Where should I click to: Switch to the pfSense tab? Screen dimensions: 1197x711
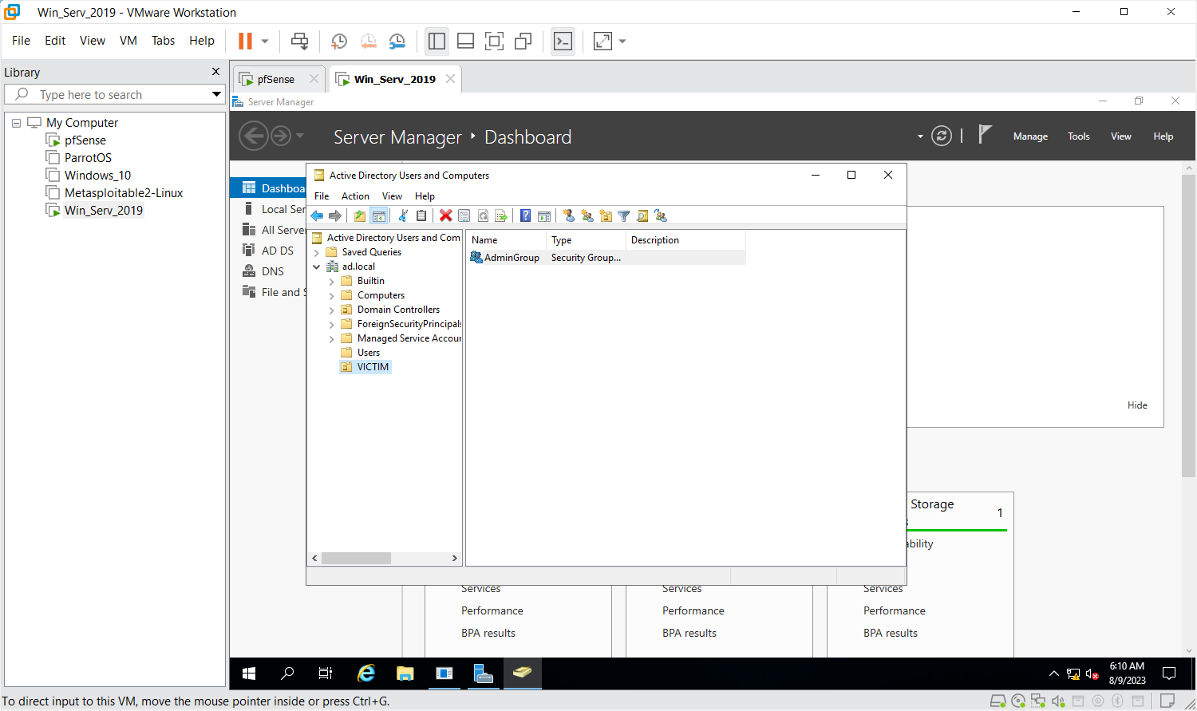pos(276,79)
